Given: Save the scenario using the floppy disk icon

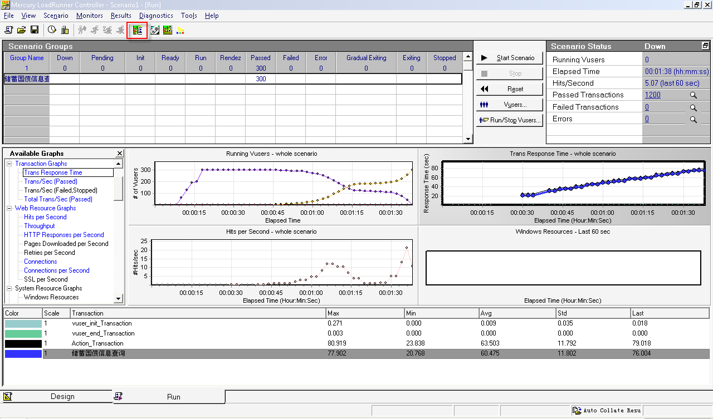Looking at the screenshot, I should pyautogui.click(x=34, y=30).
